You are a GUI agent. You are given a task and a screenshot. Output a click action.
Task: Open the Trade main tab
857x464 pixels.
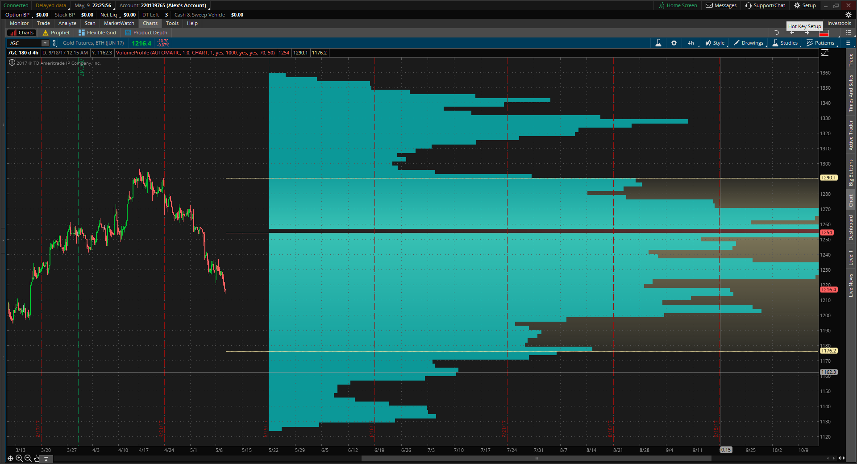pos(43,23)
